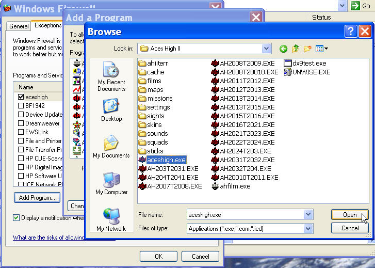Viewport: 375px width, 268px height.
Task: Select AH2032T204.EXE file
Action: click(x=241, y=169)
